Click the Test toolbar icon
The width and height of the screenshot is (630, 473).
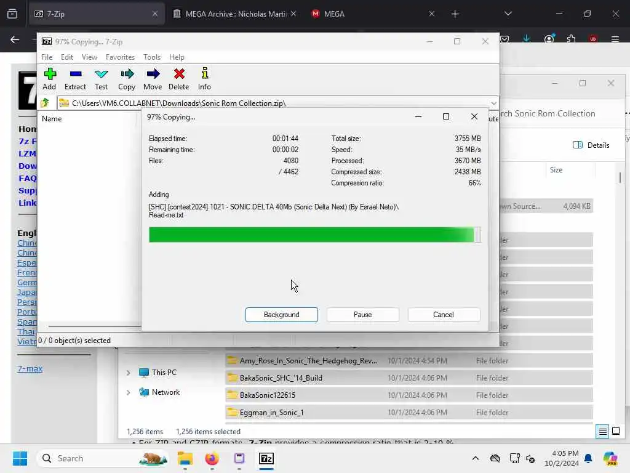tap(101, 79)
